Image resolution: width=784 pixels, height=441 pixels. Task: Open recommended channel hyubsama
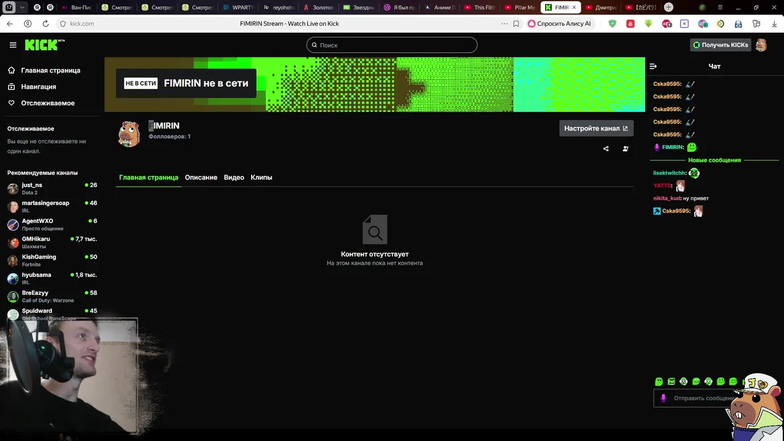(x=53, y=278)
